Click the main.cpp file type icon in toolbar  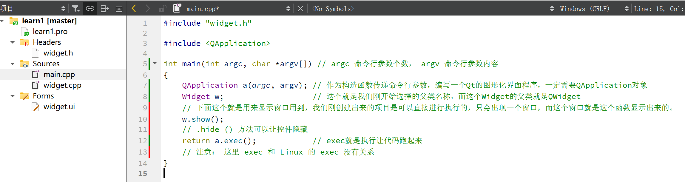pos(177,8)
